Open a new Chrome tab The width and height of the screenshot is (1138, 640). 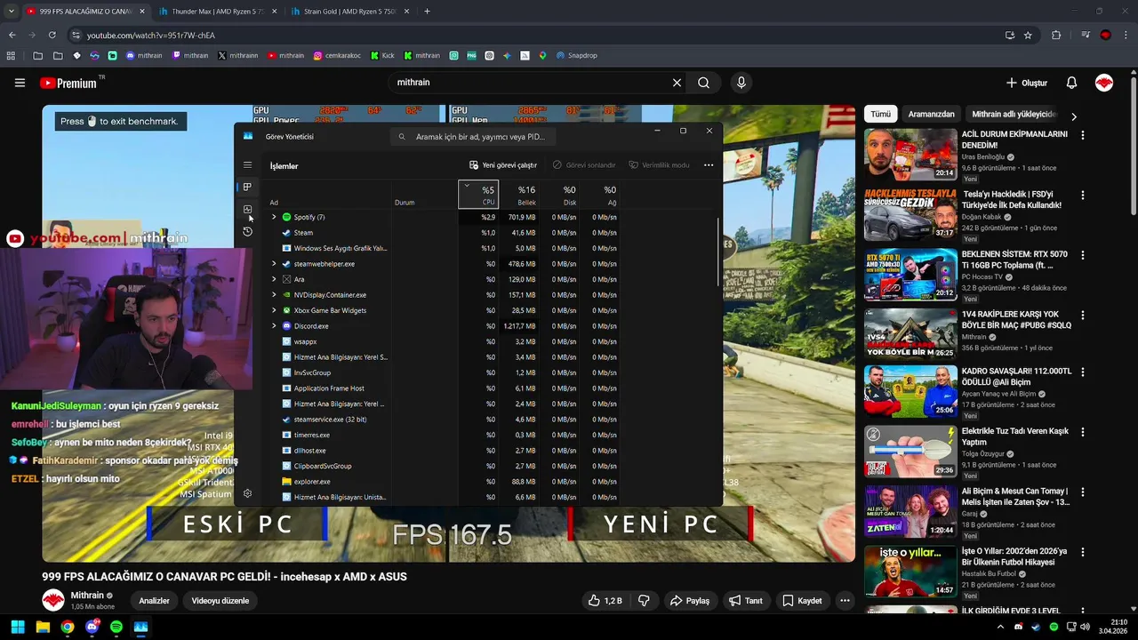click(x=427, y=12)
